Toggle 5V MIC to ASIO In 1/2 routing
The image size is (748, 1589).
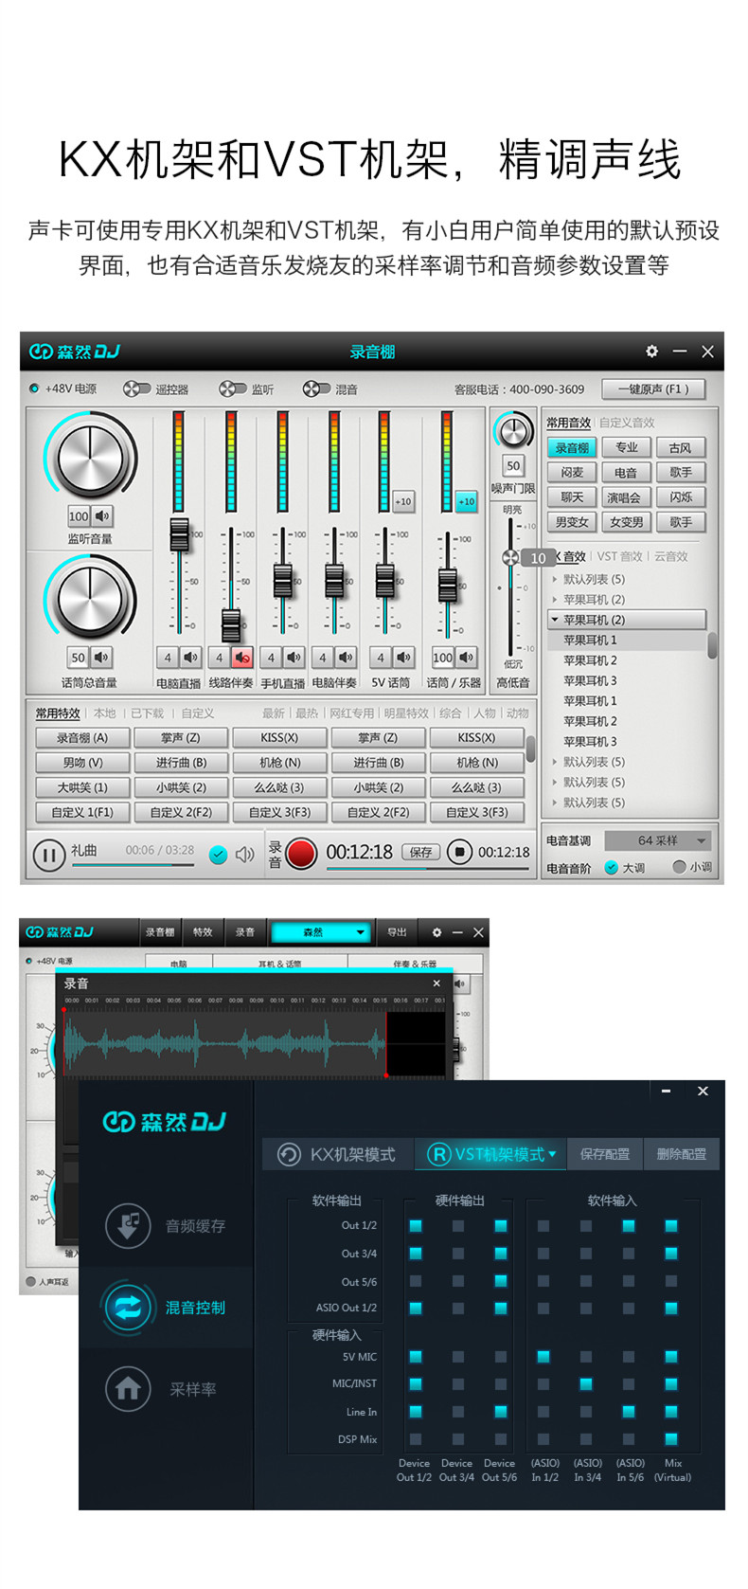click(543, 1357)
